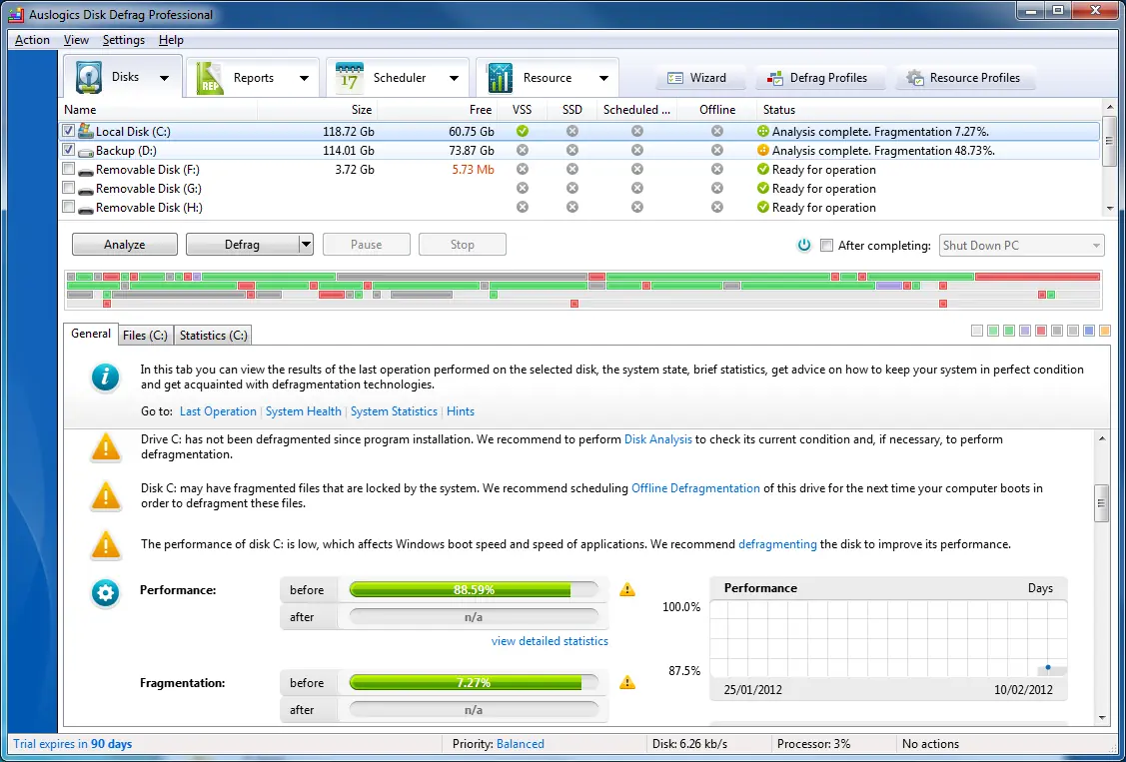1126x762 pixels.
Task: Click the view detailed statistics link
Action: tap(550, 641)
